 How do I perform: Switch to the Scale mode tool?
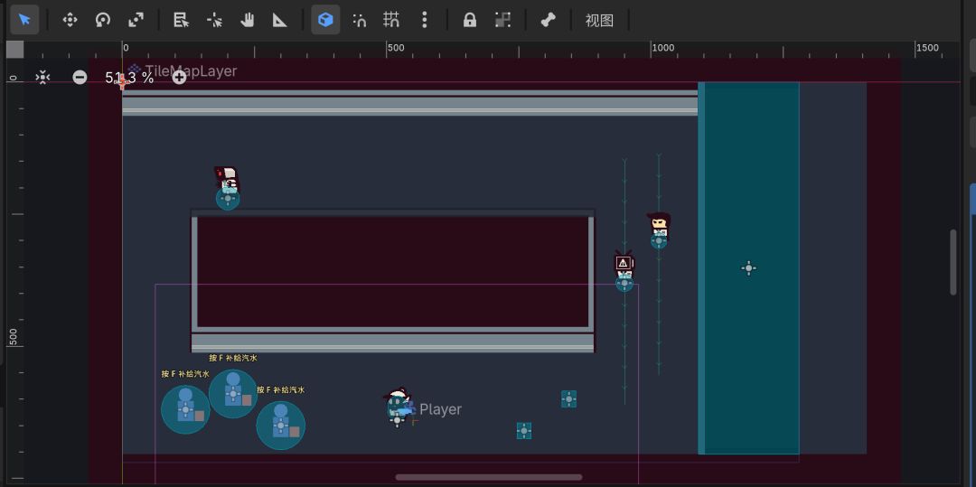pyautogui.click(x=136, y=20)
